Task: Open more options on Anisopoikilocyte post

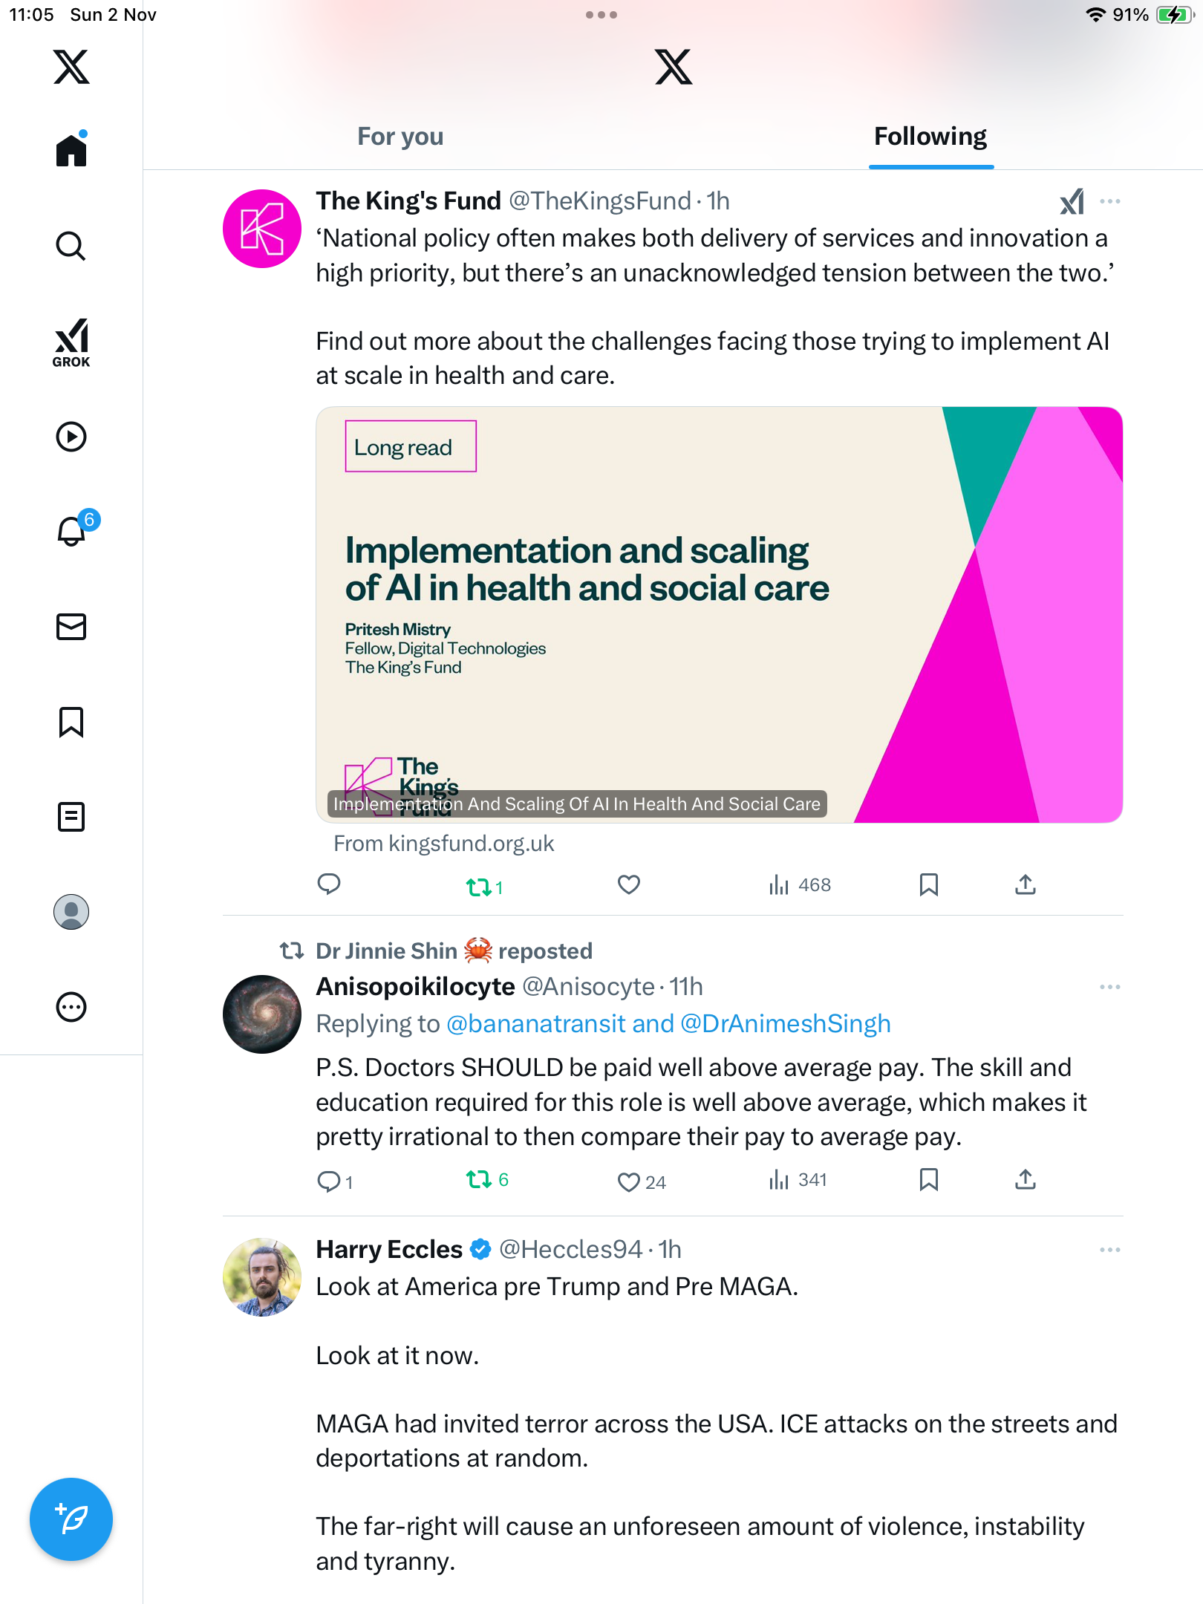Action: [1109, 987]
